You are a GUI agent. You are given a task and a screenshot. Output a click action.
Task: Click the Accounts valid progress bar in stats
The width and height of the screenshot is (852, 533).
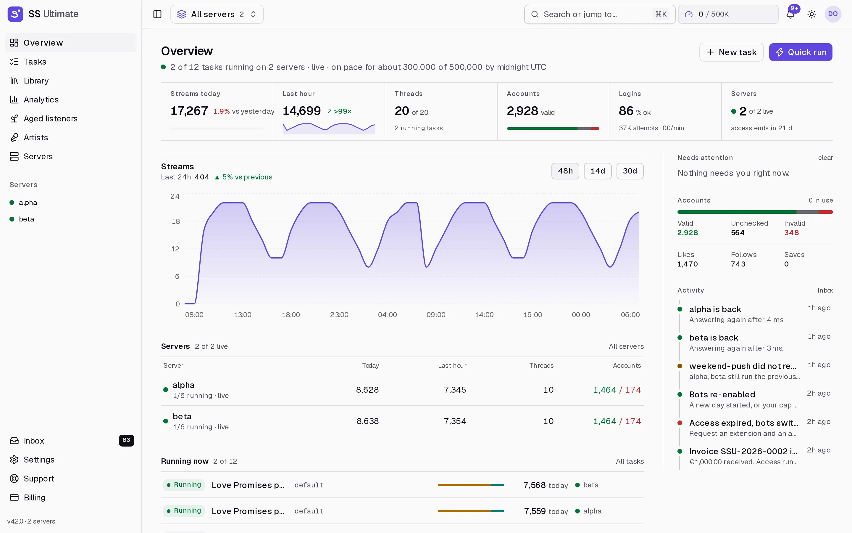point(553,129)
